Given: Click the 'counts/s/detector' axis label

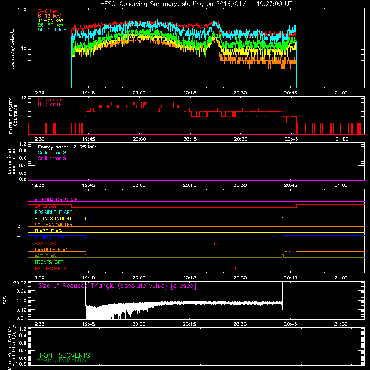Looking at the screenshot, I should pos(12,48).
